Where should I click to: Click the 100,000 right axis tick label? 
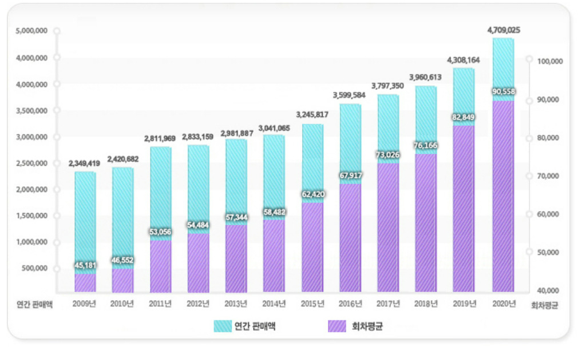[550, 62]
